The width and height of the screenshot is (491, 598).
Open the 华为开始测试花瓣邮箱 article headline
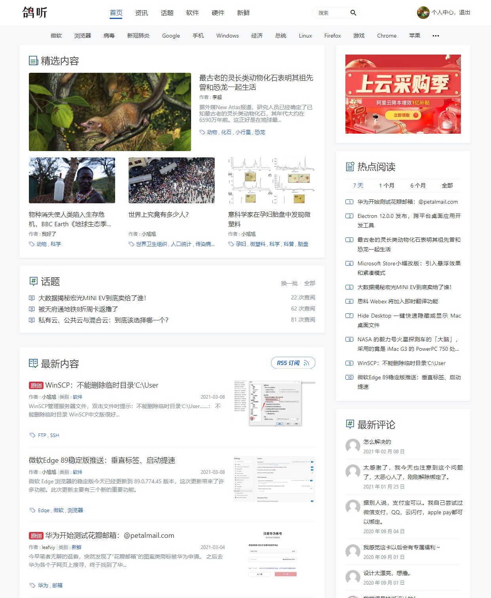coord(110,536)
